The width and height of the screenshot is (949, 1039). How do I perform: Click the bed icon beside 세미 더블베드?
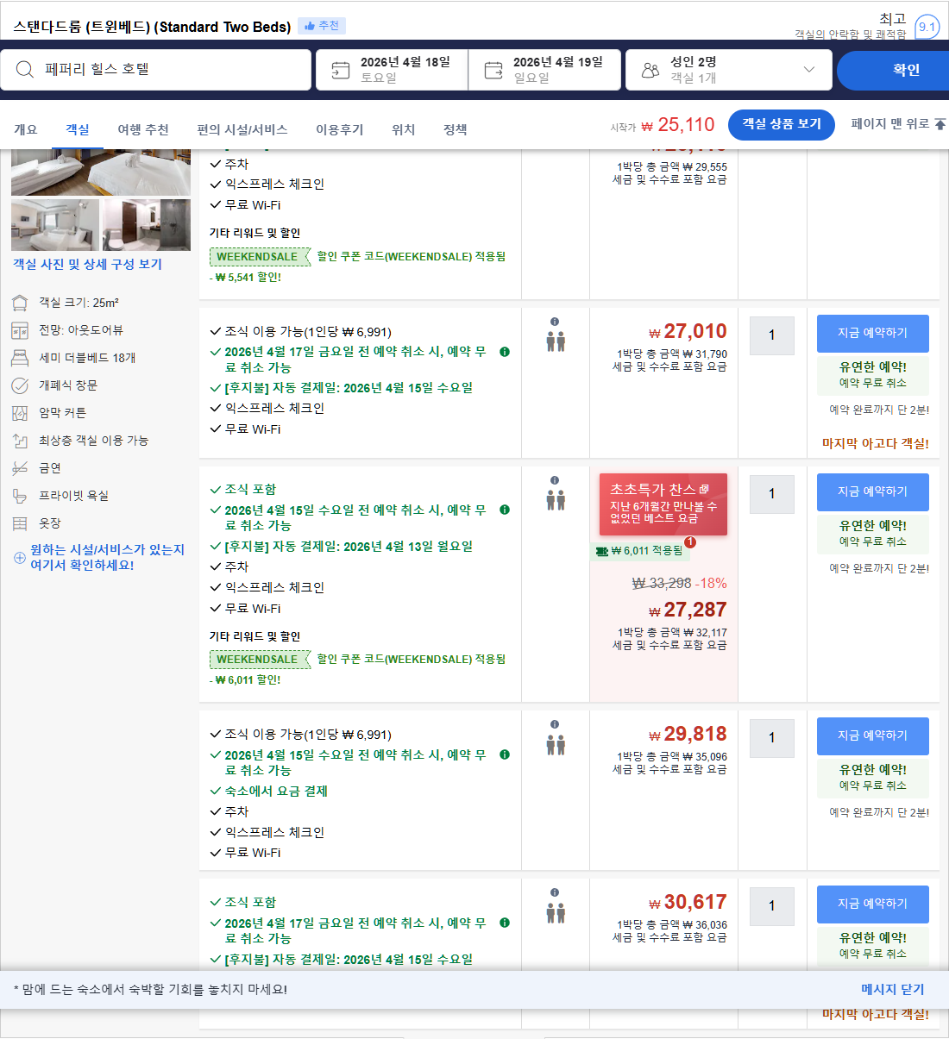[20, 358]
